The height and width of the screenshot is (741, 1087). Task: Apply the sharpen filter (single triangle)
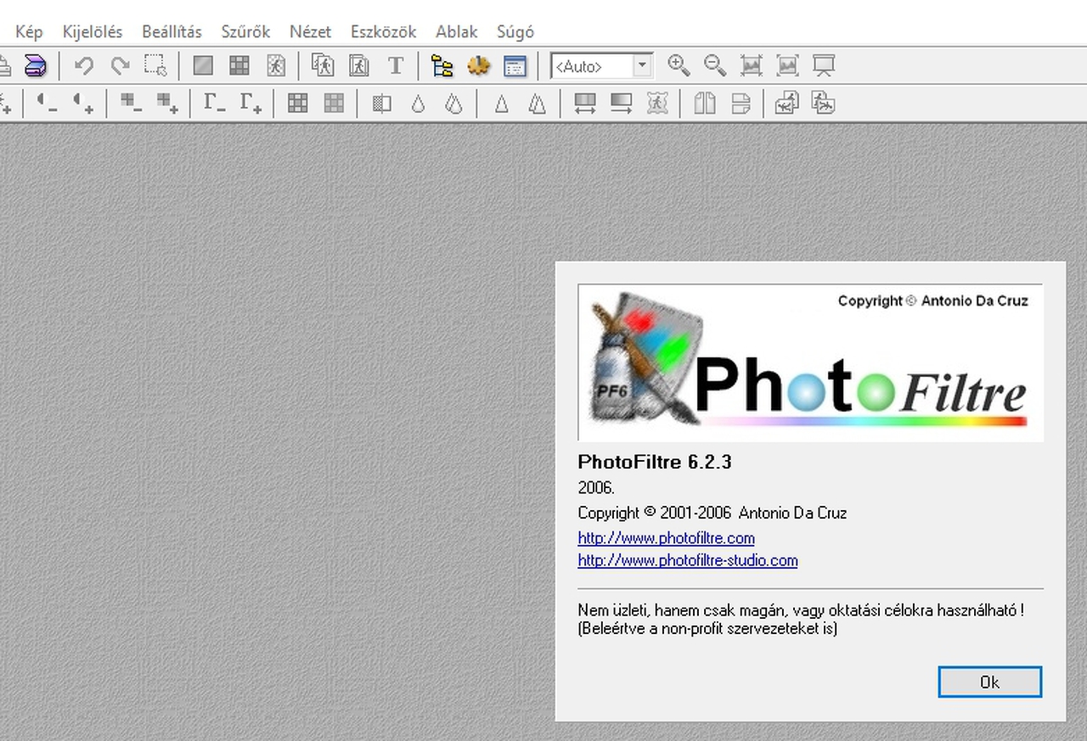(501, 104)
